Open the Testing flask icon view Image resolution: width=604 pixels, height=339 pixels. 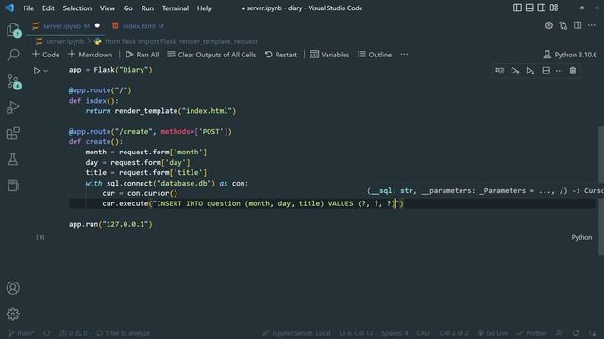tap(13, 159)
